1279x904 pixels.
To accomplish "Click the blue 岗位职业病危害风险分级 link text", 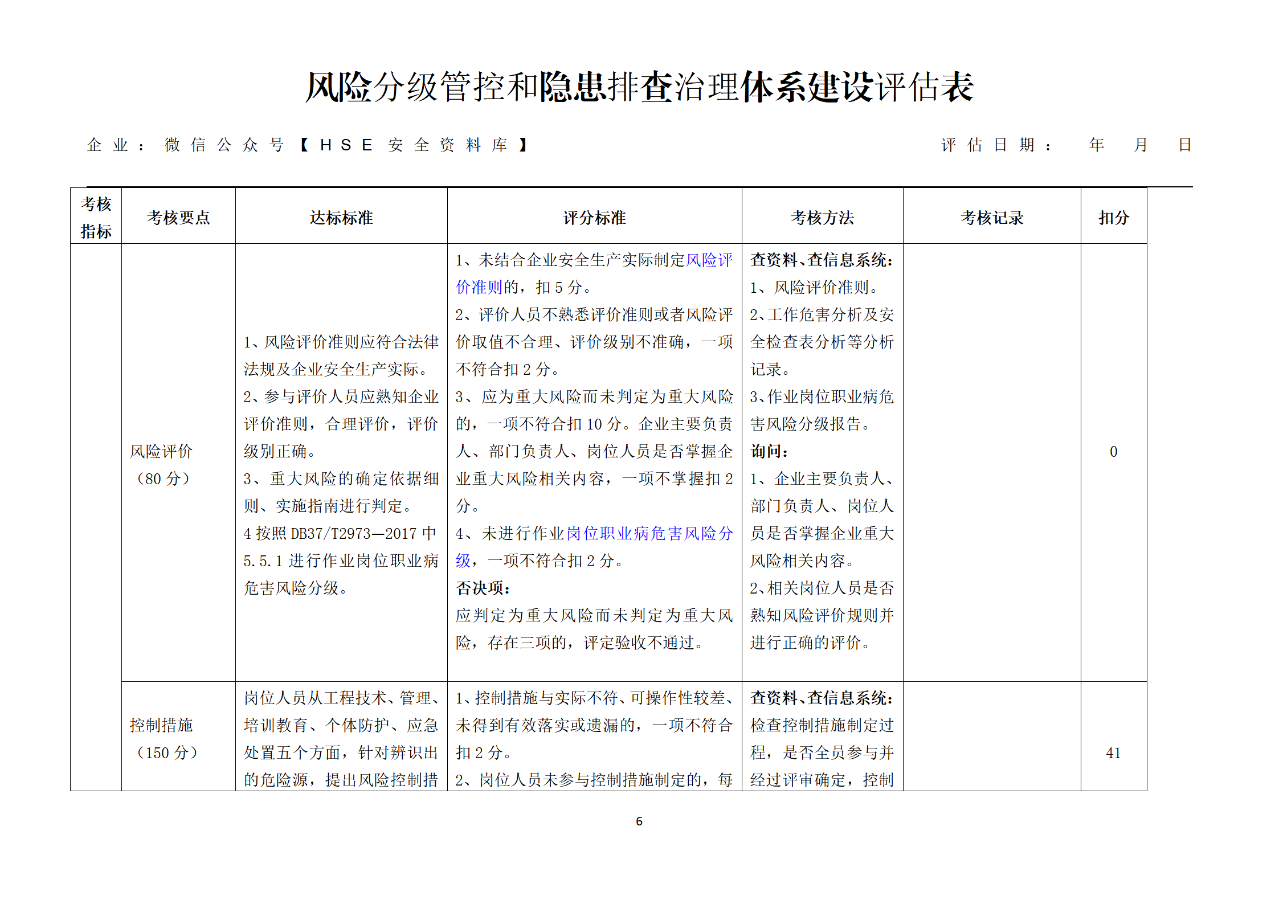I will point(649,534).
